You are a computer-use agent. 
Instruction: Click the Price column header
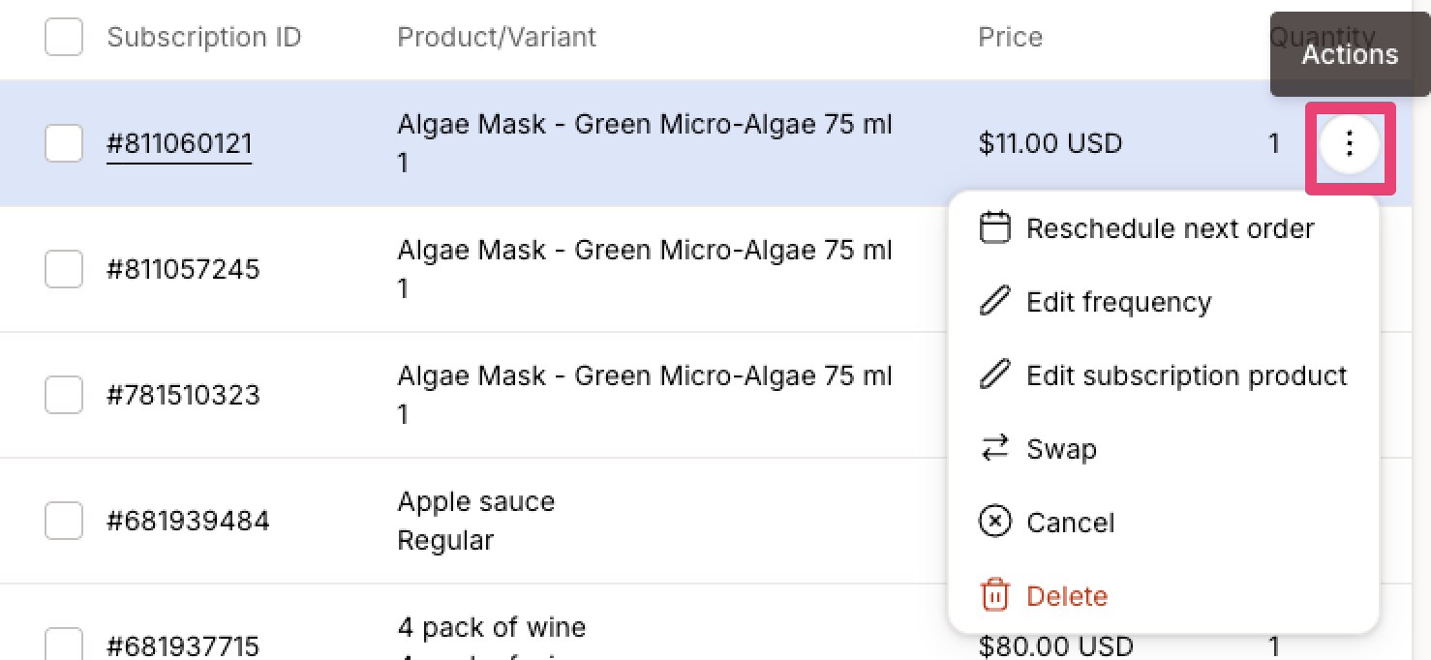[1010, 37]
